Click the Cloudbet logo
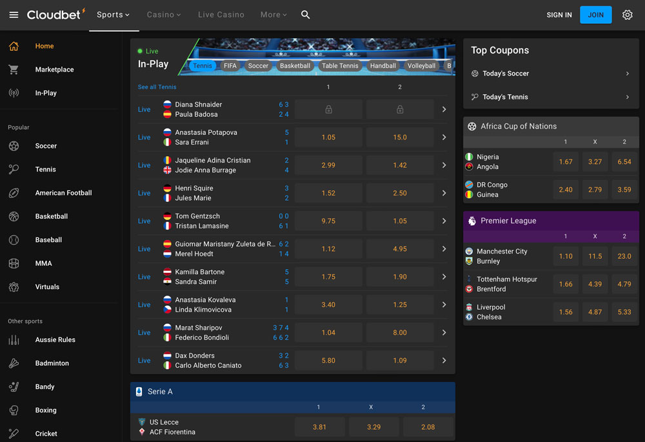 [x=56, y=14]
